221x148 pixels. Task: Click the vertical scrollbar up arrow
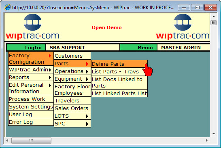coord(214,17)
